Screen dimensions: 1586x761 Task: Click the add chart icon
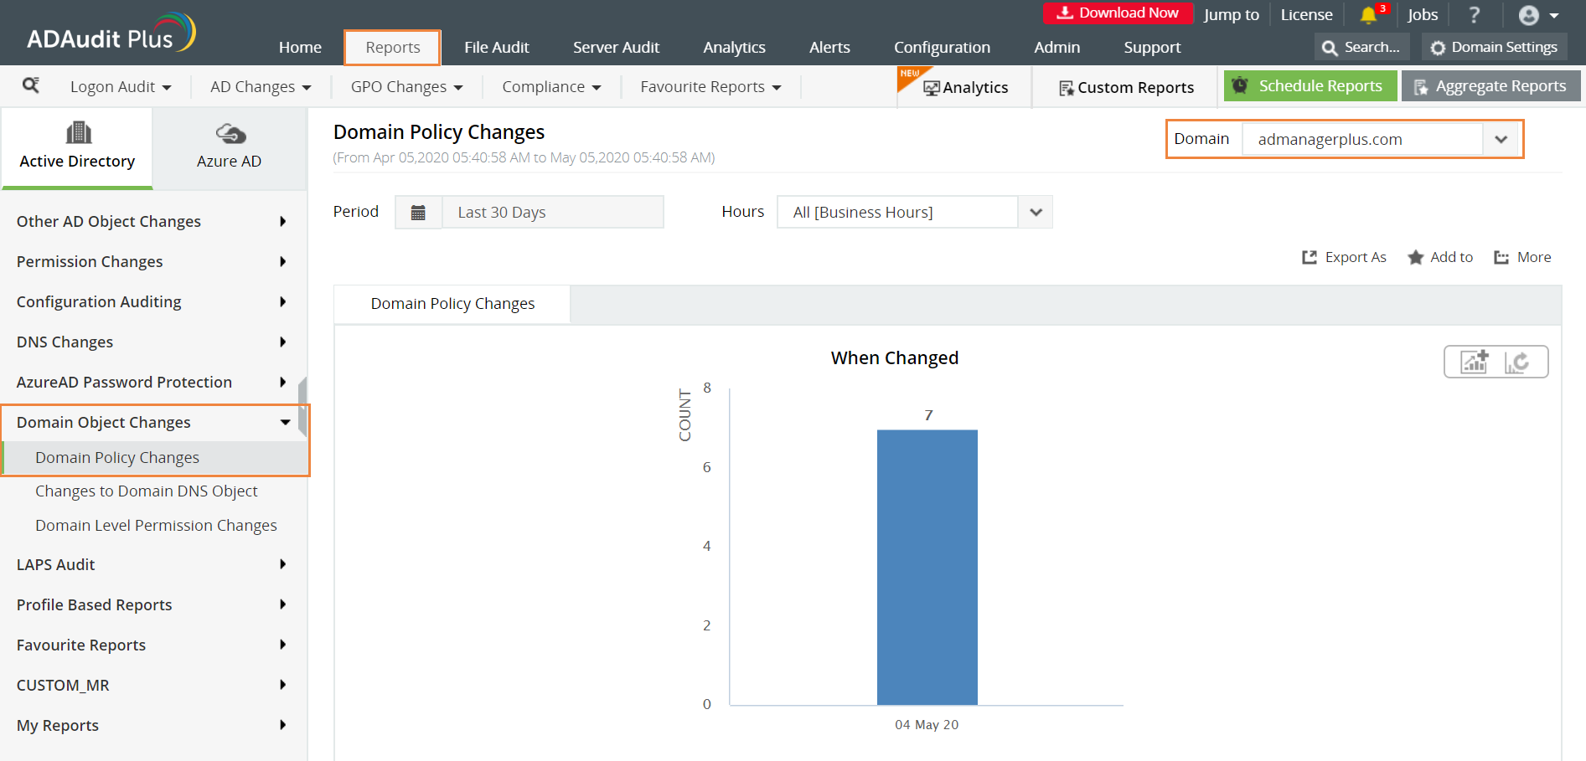[x=1475, y=362]
